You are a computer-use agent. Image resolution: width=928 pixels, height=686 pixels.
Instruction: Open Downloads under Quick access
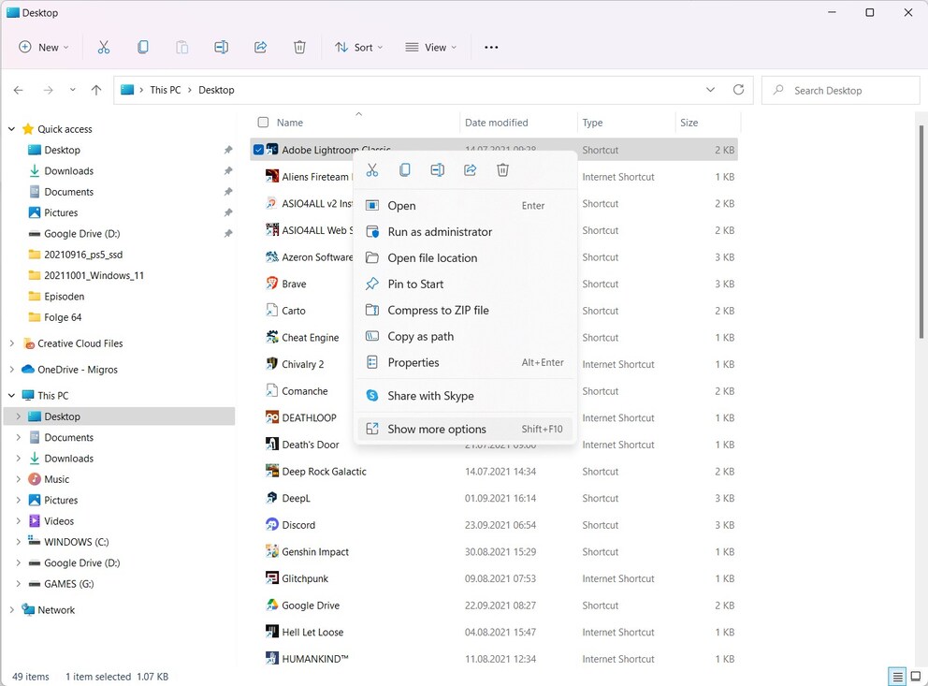click(68, 170)
